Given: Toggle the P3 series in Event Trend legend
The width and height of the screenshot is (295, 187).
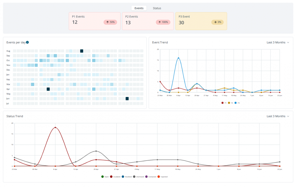Looking at the screenshot, I should click(237, 103).
